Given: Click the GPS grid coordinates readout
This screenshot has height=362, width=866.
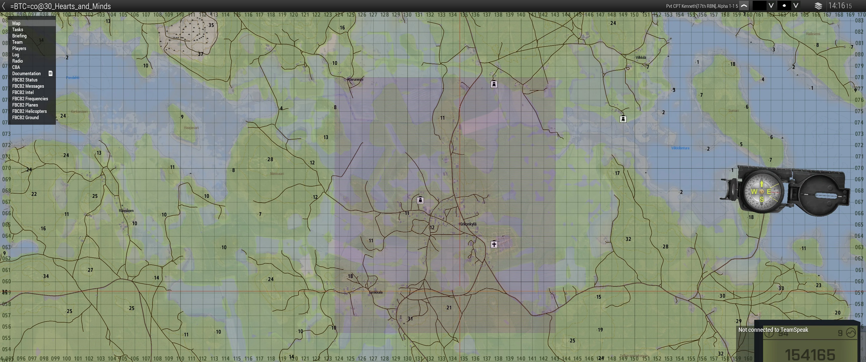Looking at the screenshot, I should (x=810, y=354).
